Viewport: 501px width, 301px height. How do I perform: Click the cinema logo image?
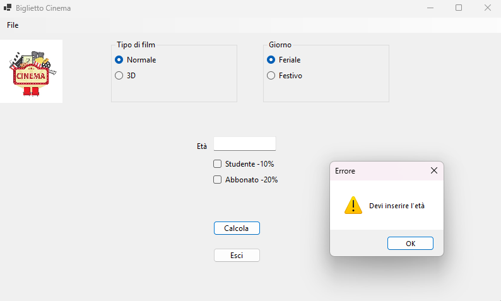click(31, 71)
